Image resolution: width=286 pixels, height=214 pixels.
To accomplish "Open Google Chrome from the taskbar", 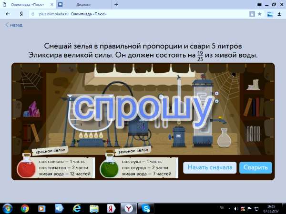I will pyautogui.click(x=25, y=208).
